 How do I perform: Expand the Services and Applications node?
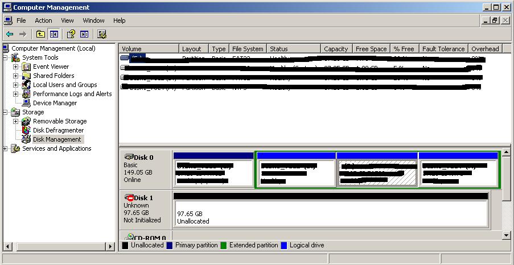click(6, 148)
